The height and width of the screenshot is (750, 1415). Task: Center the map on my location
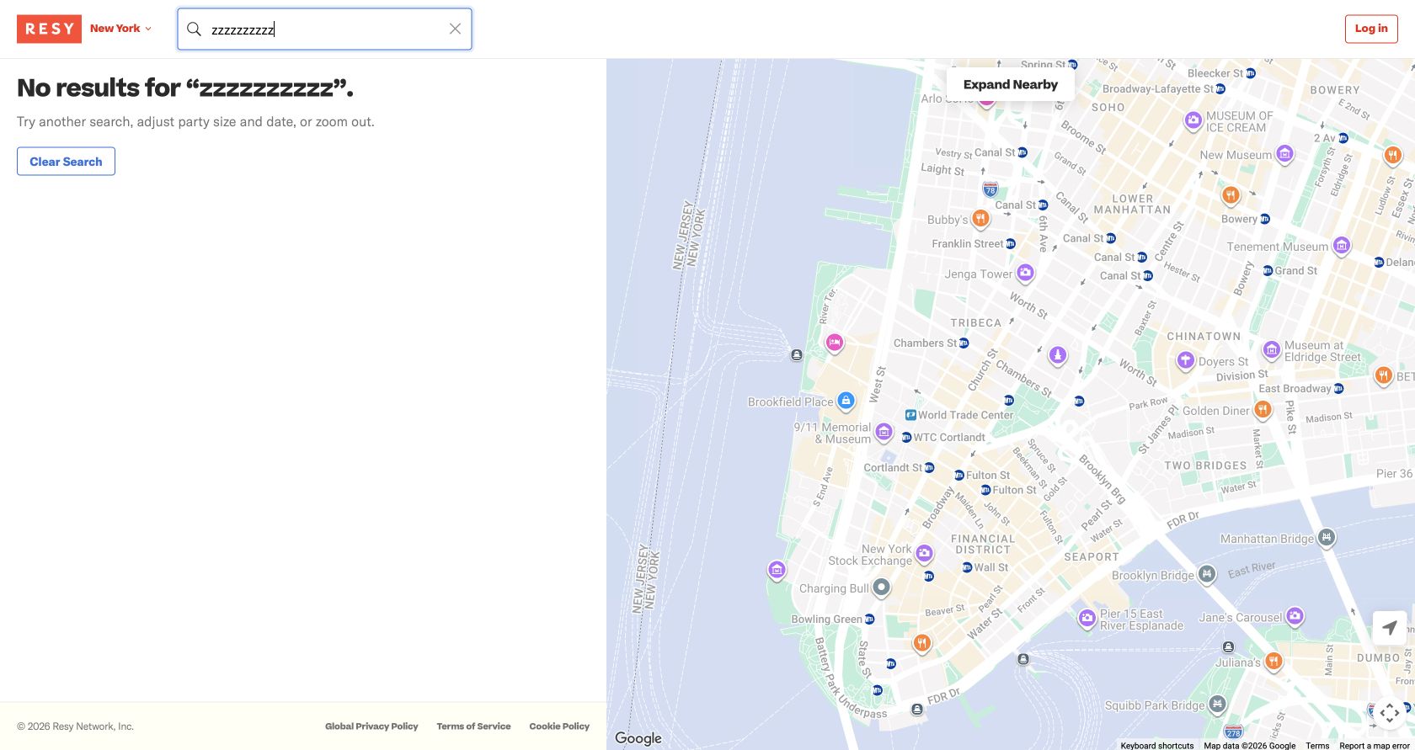coord(1390,628)
